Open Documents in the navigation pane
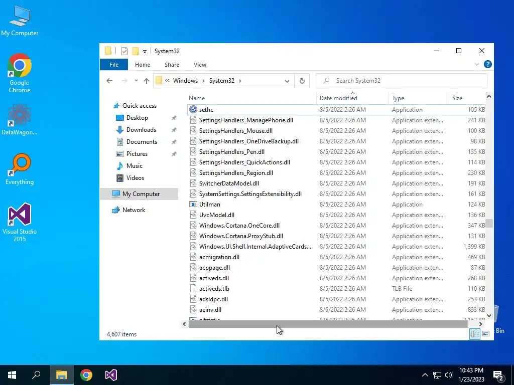Image resolution: width=514 pixels, height=385 pixels. [x=142, y=142]
